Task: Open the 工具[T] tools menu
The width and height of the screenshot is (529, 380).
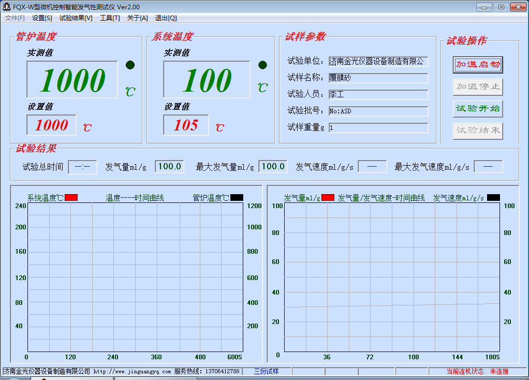Action: pos(110,18)
